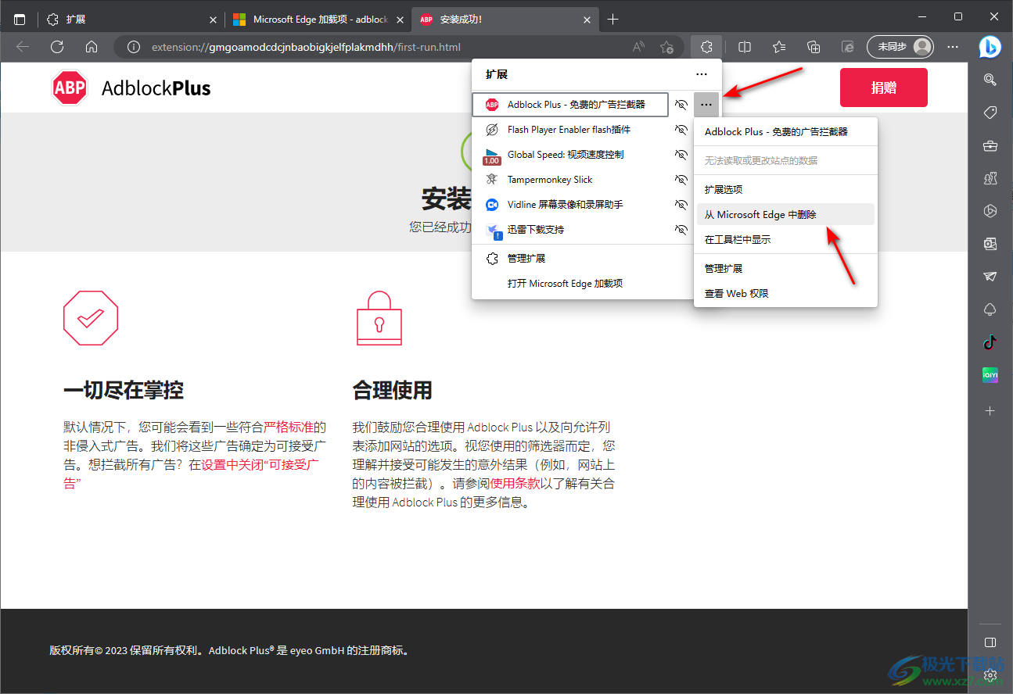Image resolution: width=1013 pixels, height=694 pixels.
Task: Open a new tab with plus button
Action: (612, 20)
